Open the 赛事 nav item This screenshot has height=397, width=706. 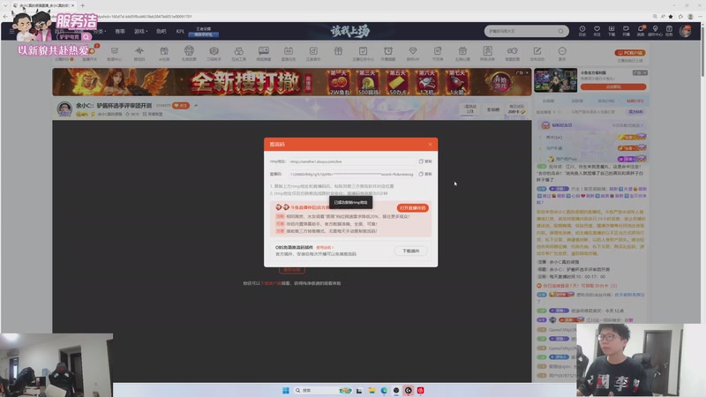pos(120,32)
